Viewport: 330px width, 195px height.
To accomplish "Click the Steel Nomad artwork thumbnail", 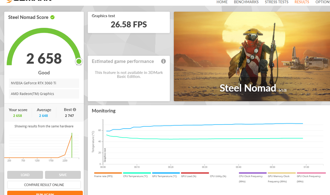I will point(252,56).
